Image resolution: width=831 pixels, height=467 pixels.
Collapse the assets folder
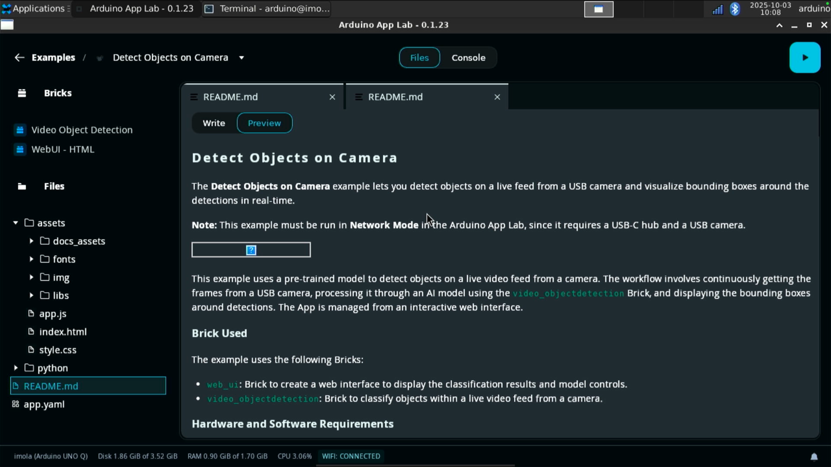tap(16, 223)
